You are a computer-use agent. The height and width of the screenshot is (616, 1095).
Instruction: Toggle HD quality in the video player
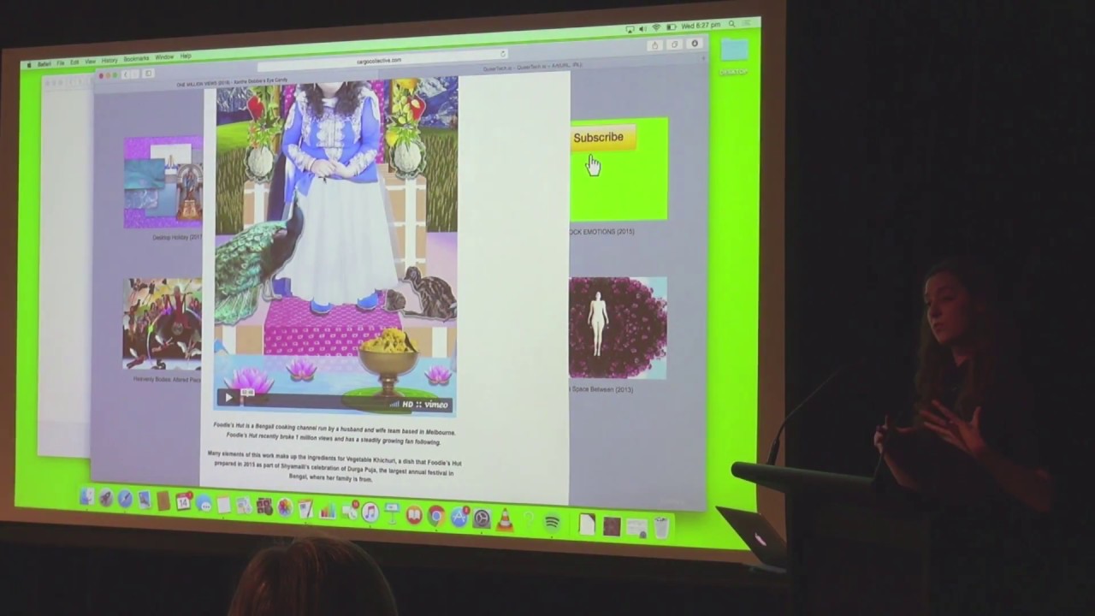coord(407,405)
